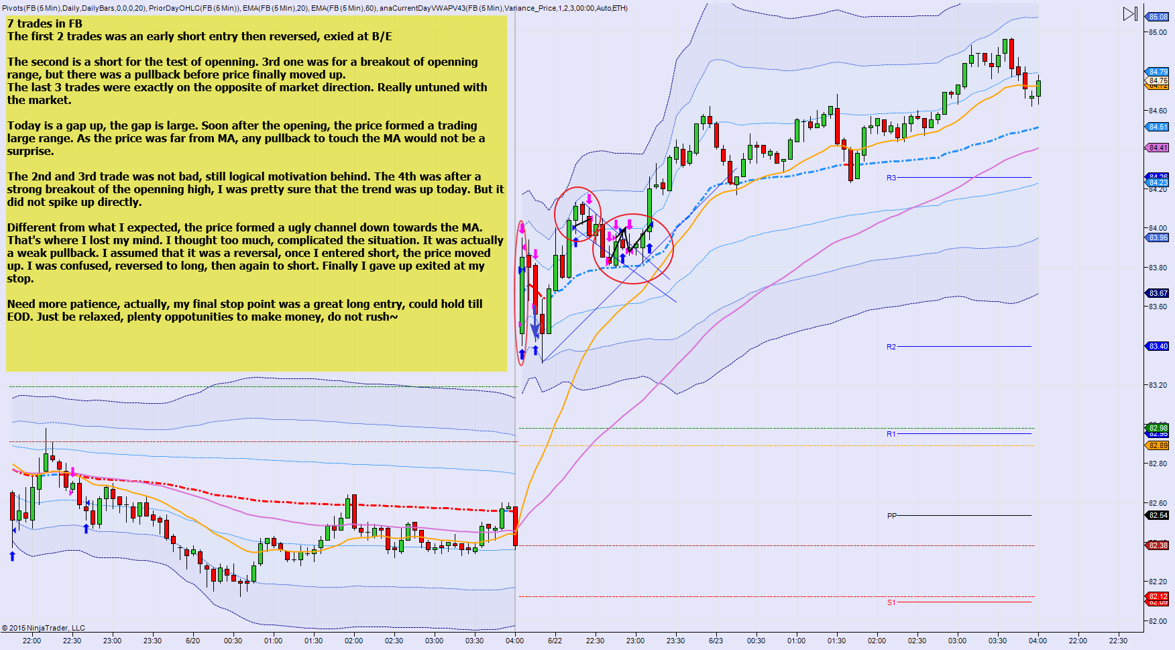
Task: Select the PP pivot point label
Action: click(891, 516)
